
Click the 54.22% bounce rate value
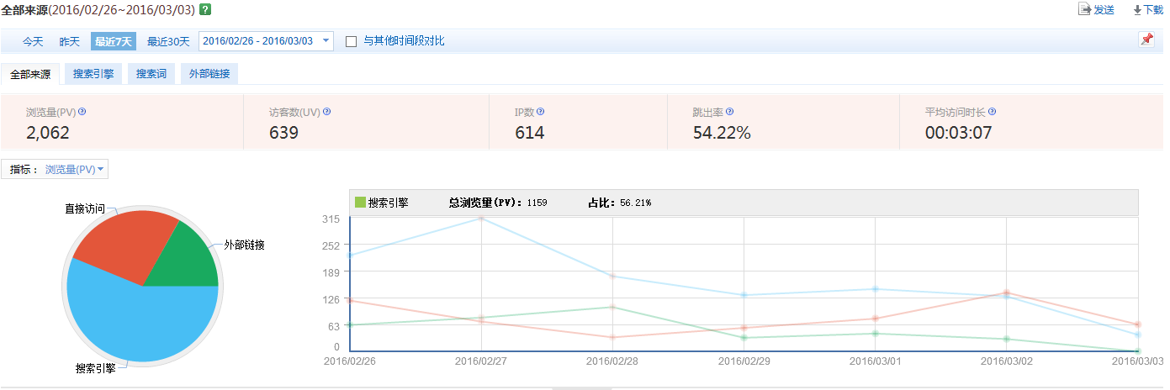(722, 133)
